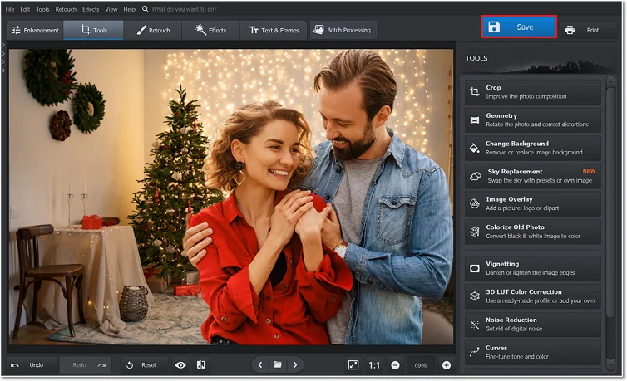Open 'Fine-tune tone and color' Curves entry
Viewport: 627px width, 381px height.
[x=533, y=352]
